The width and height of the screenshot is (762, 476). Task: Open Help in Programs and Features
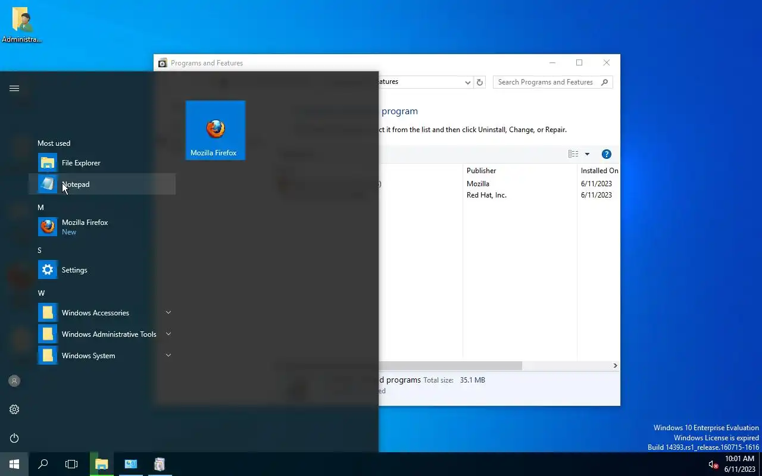pyautogui.click(x=607, y=154)
